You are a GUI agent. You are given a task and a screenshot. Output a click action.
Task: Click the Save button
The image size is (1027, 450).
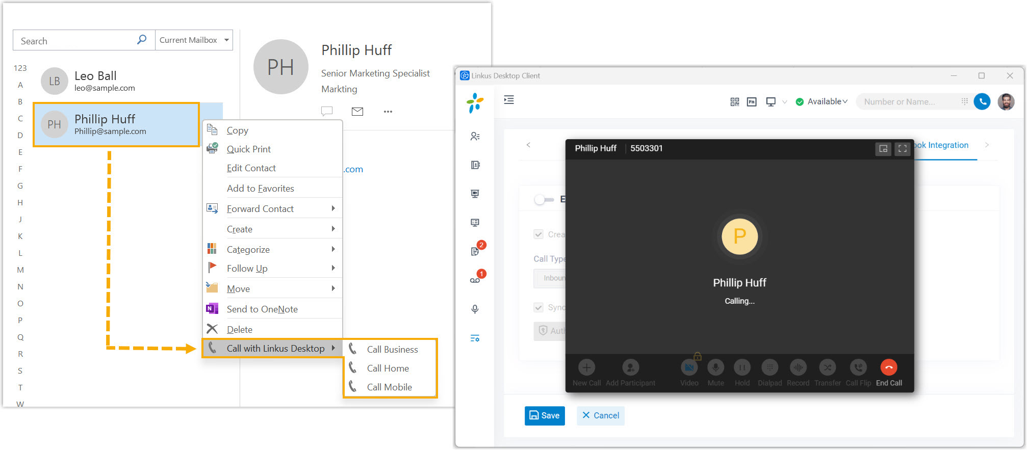(x=545, y=416)
